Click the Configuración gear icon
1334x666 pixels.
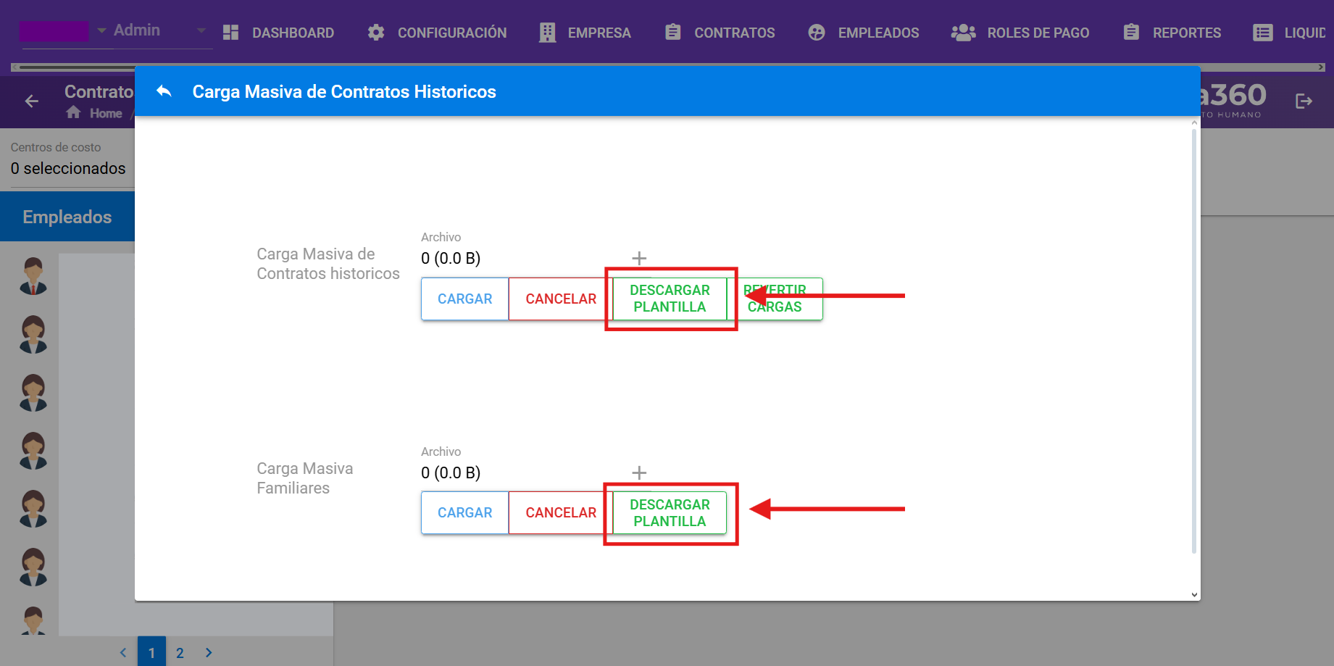click(376, 33)
